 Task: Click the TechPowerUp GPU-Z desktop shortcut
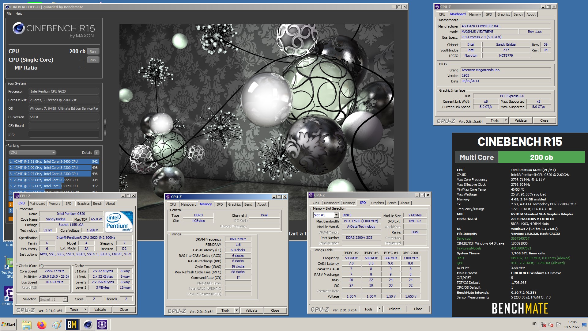[7, 267]
